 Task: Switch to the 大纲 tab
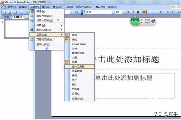pyautogui.click(x=6, y=17)
